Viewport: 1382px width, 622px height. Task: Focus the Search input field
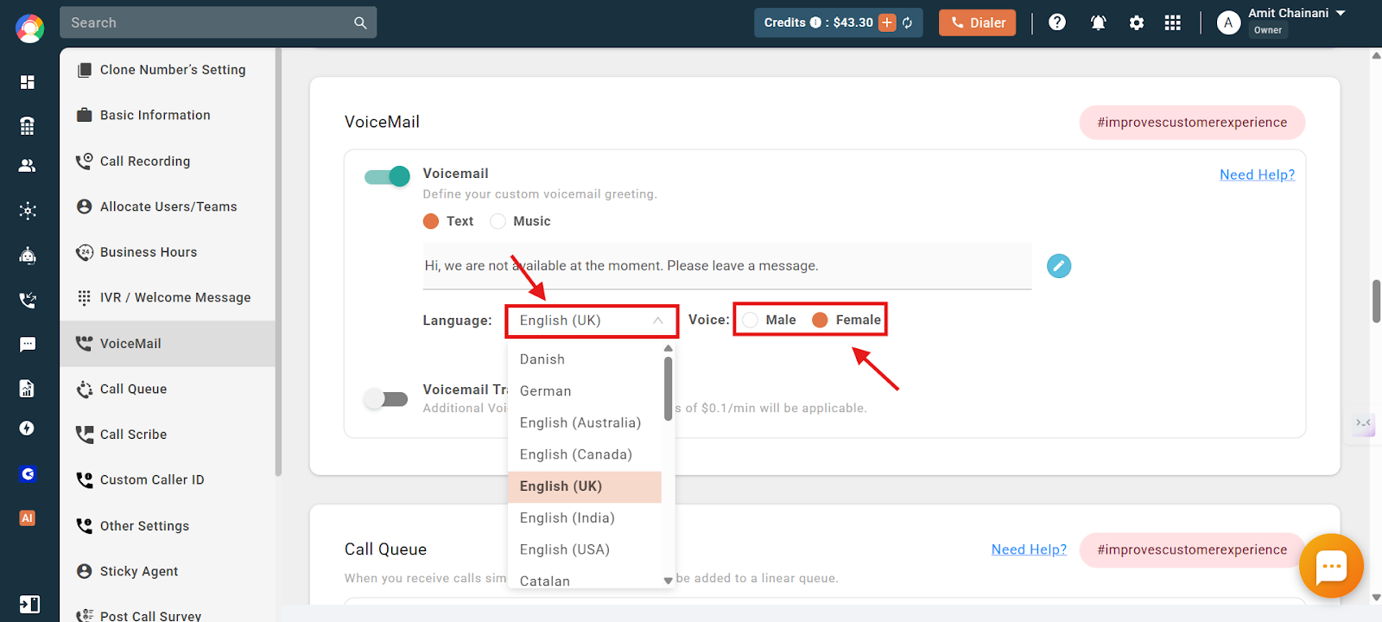(207, 23)
